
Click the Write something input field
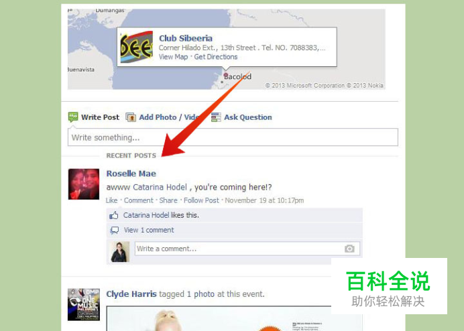pos(233,137)
